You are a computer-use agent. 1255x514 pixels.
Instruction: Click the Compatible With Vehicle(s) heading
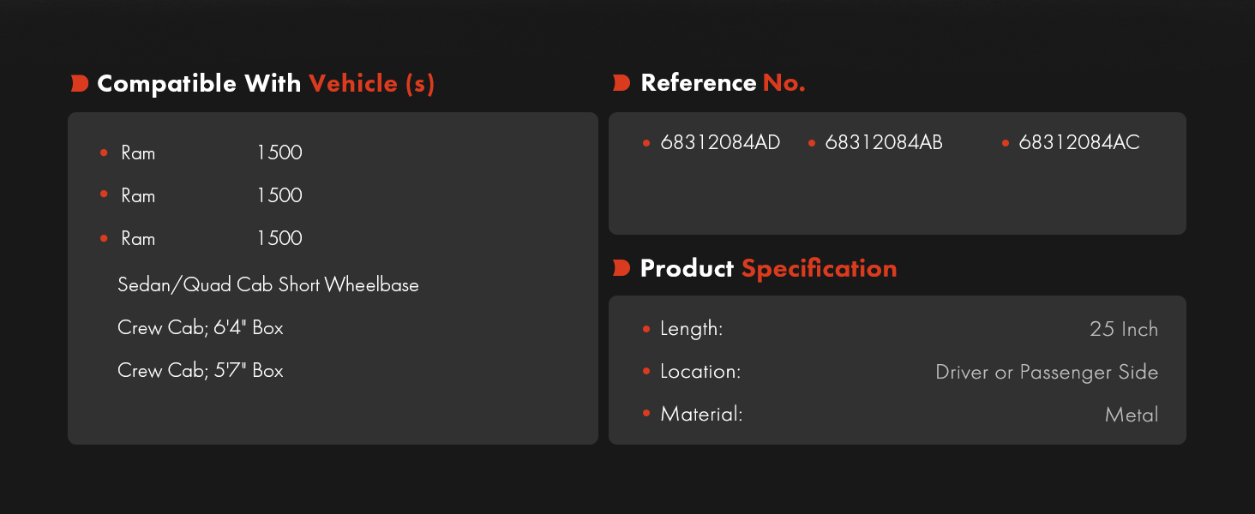click(x=266, y=83)
